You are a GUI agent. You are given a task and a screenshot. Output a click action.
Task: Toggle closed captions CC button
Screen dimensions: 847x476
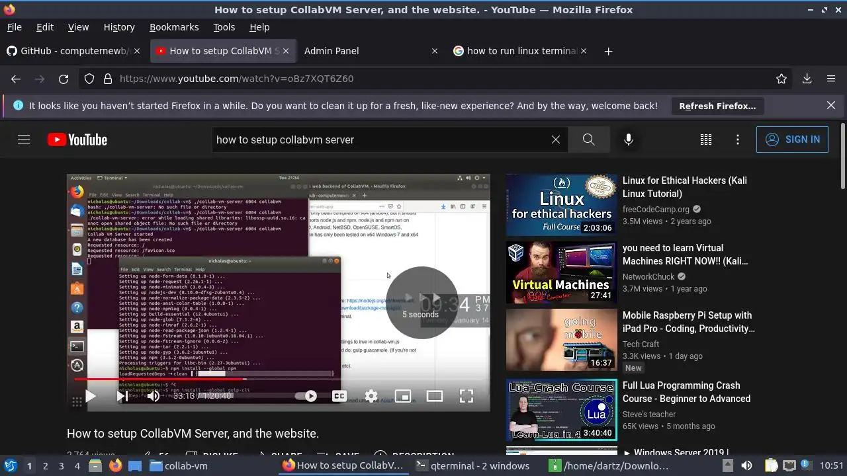click(339, 396)
